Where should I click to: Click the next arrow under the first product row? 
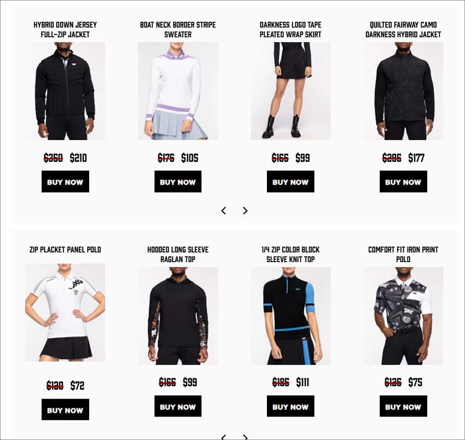coord(245,211)
